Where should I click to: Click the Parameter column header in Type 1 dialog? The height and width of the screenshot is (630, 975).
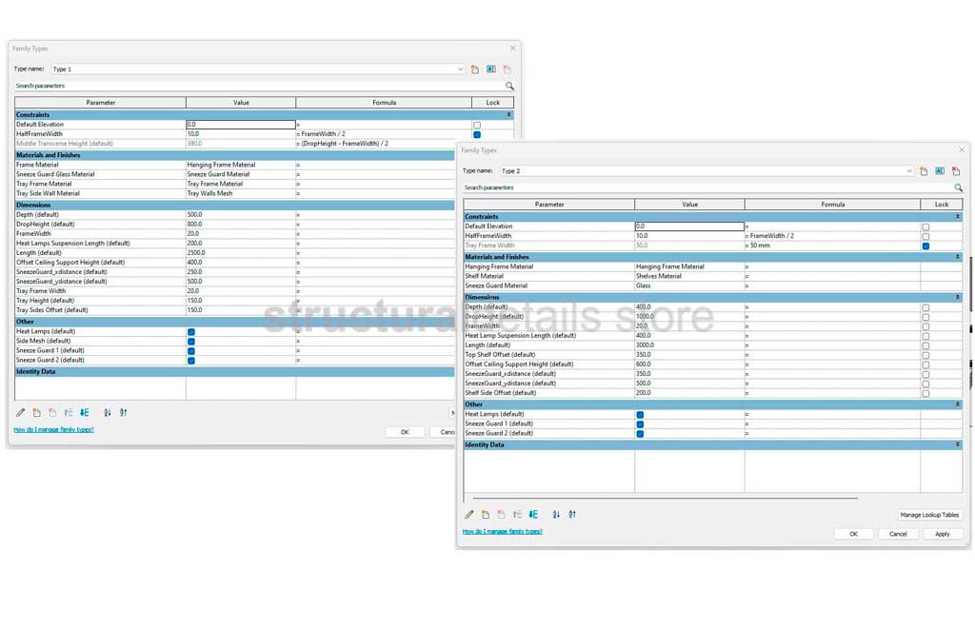(100, 103)
